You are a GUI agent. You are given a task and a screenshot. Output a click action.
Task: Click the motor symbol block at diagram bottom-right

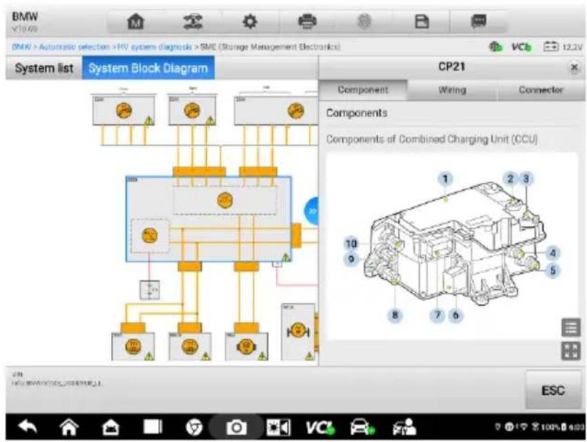[298, 331]
